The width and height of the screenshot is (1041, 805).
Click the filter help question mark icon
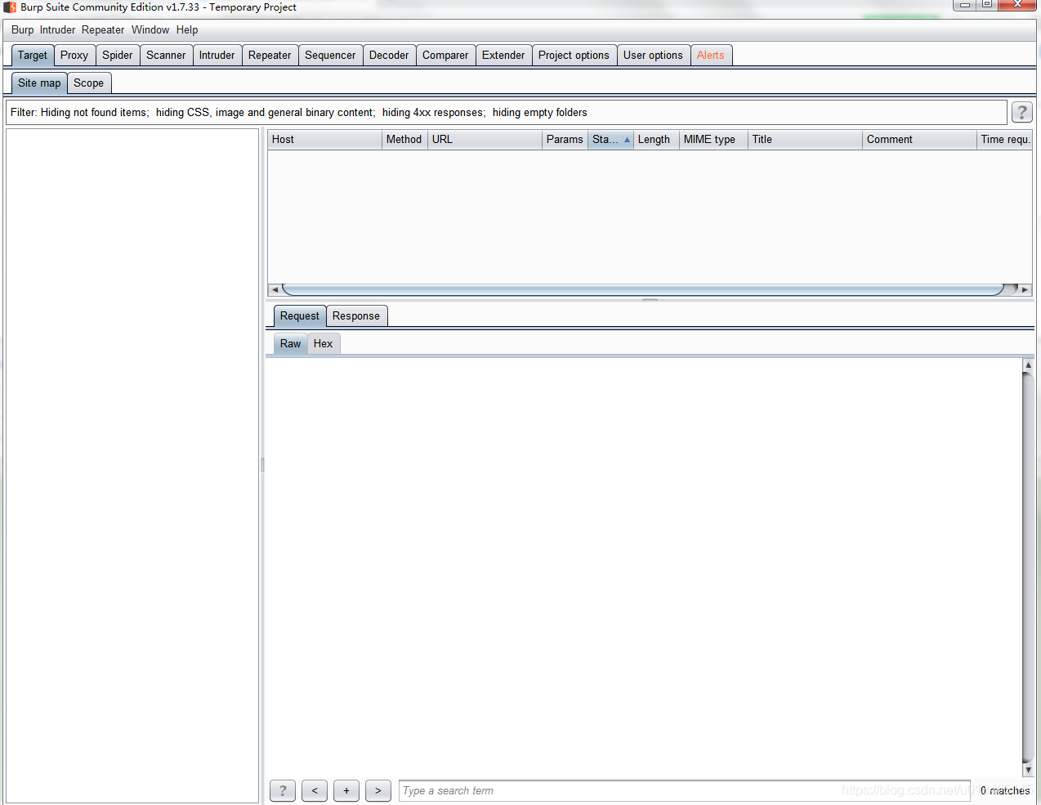1021,112
